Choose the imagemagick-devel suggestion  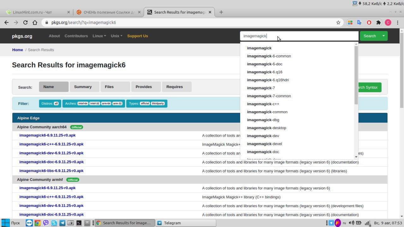click(264, 144)
